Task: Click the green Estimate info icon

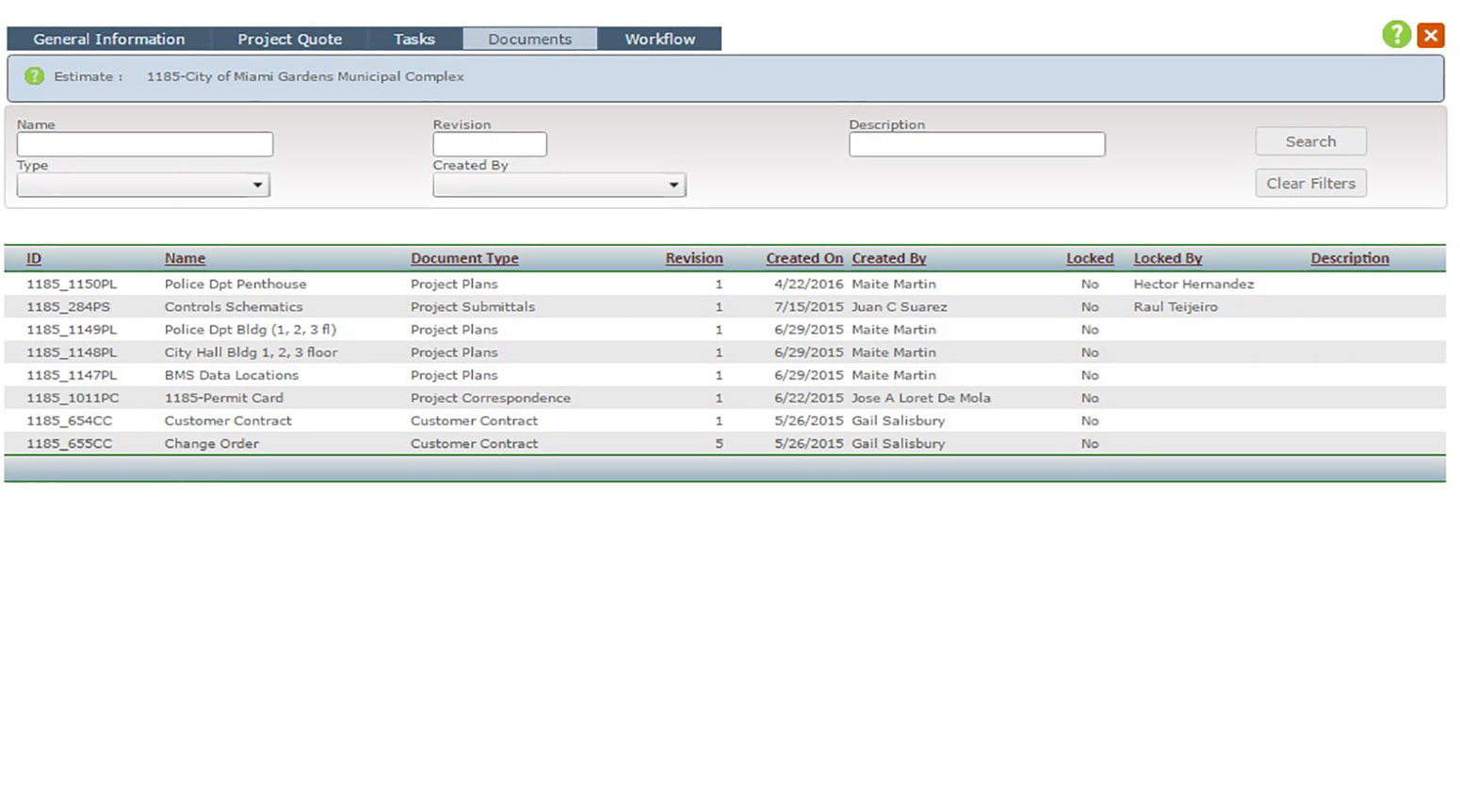Action: point(34,76)
